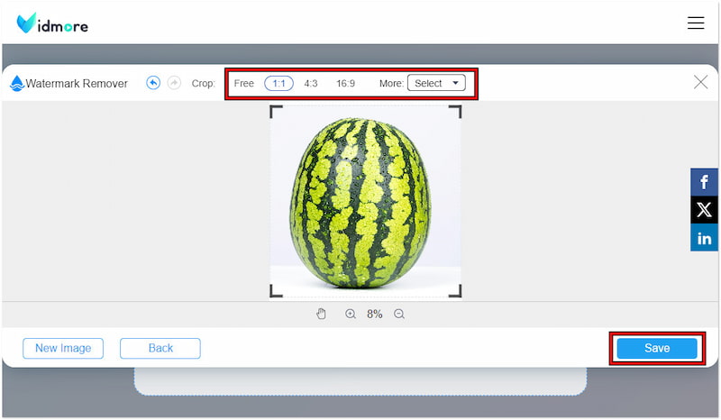This screenshot has width=721, height=420.
Task: Share on Facebook via sidebar icon
Action: coord(704,183)
